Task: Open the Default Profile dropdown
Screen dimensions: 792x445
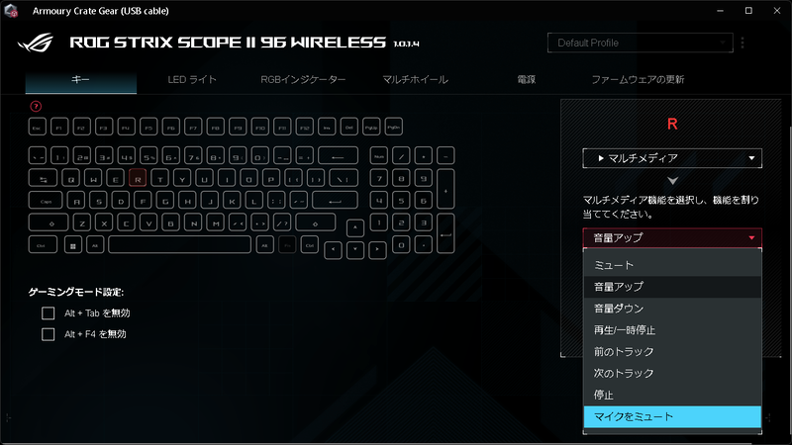Action: (x=640, y=43)
